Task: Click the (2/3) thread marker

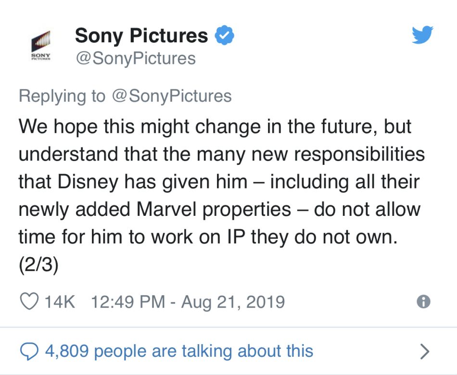Action: pyautogui.click(x=38, y=265)
